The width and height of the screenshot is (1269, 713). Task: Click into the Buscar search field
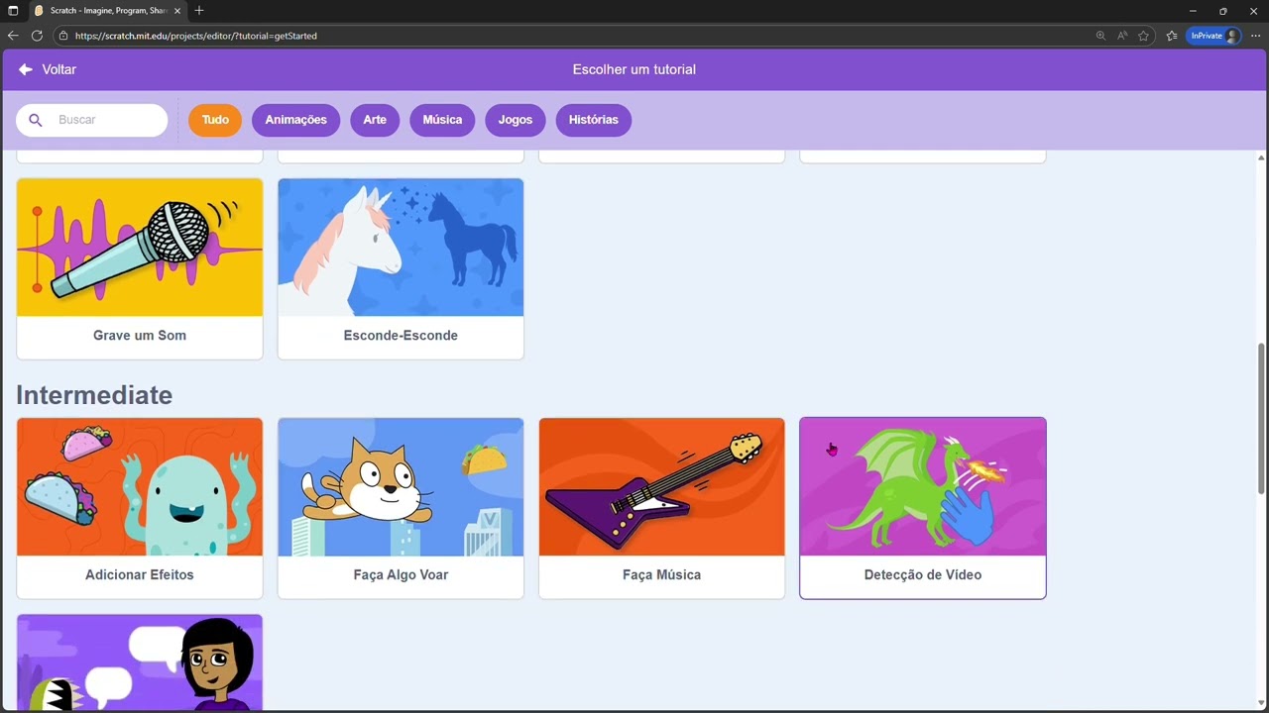[92, 120]
